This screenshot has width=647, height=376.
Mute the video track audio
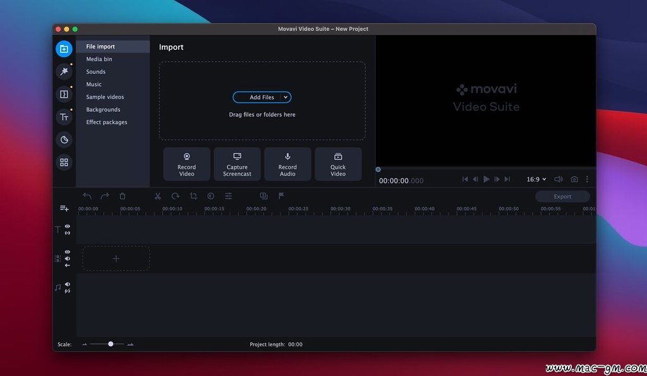(67, 259)
